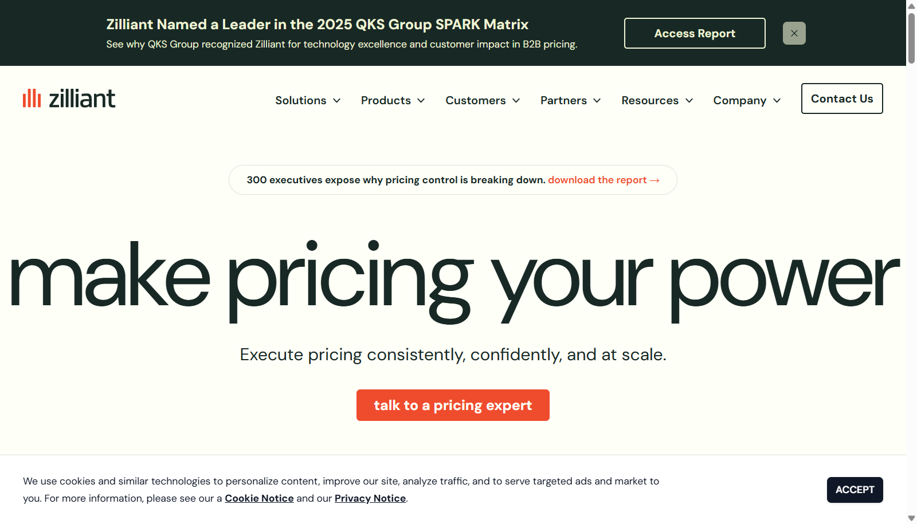Open the Privacy Notice link
Image resolution: width=917 pixels, height=524 pixels.
370,498
